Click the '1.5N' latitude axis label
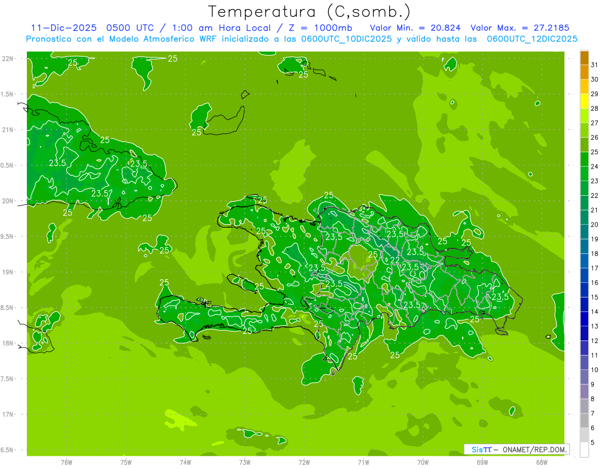The width and height of the screenshot is (608, 469). point(7,95)
